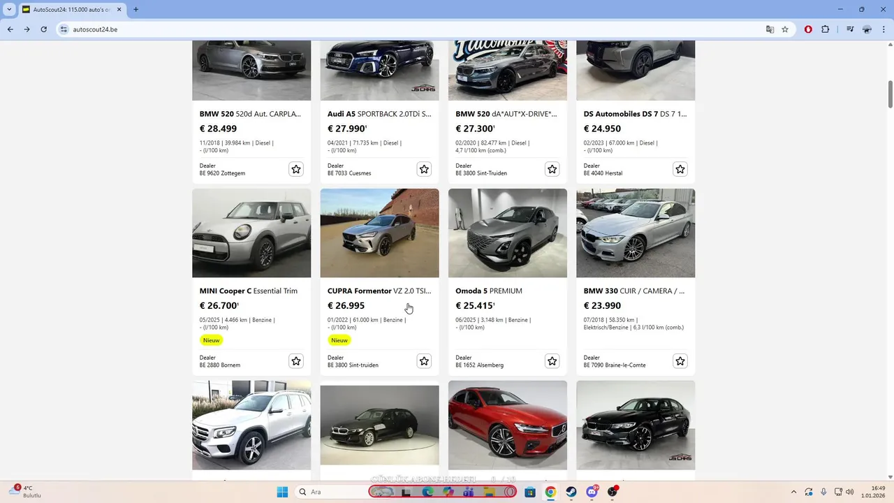Open Microsoft Teams from the taskbar
The height and width of the screenshot is (503, 894).
[468, 492]
